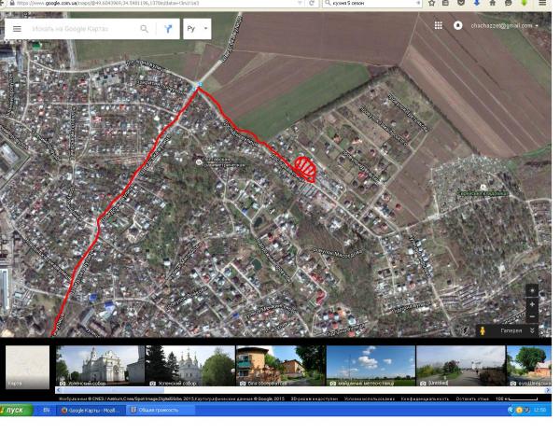Open the метеостанція sky photo thumbnail
This screenshot has width=560, height=448.
[371, 366]
